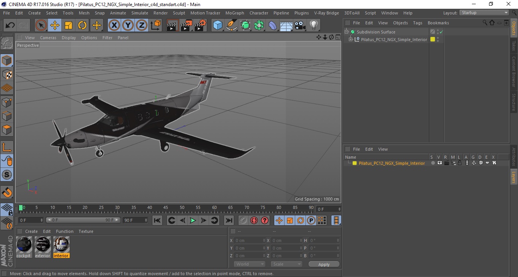Click the Enable Axis icon
Screen dimensions: 518x277
[7, 147]
